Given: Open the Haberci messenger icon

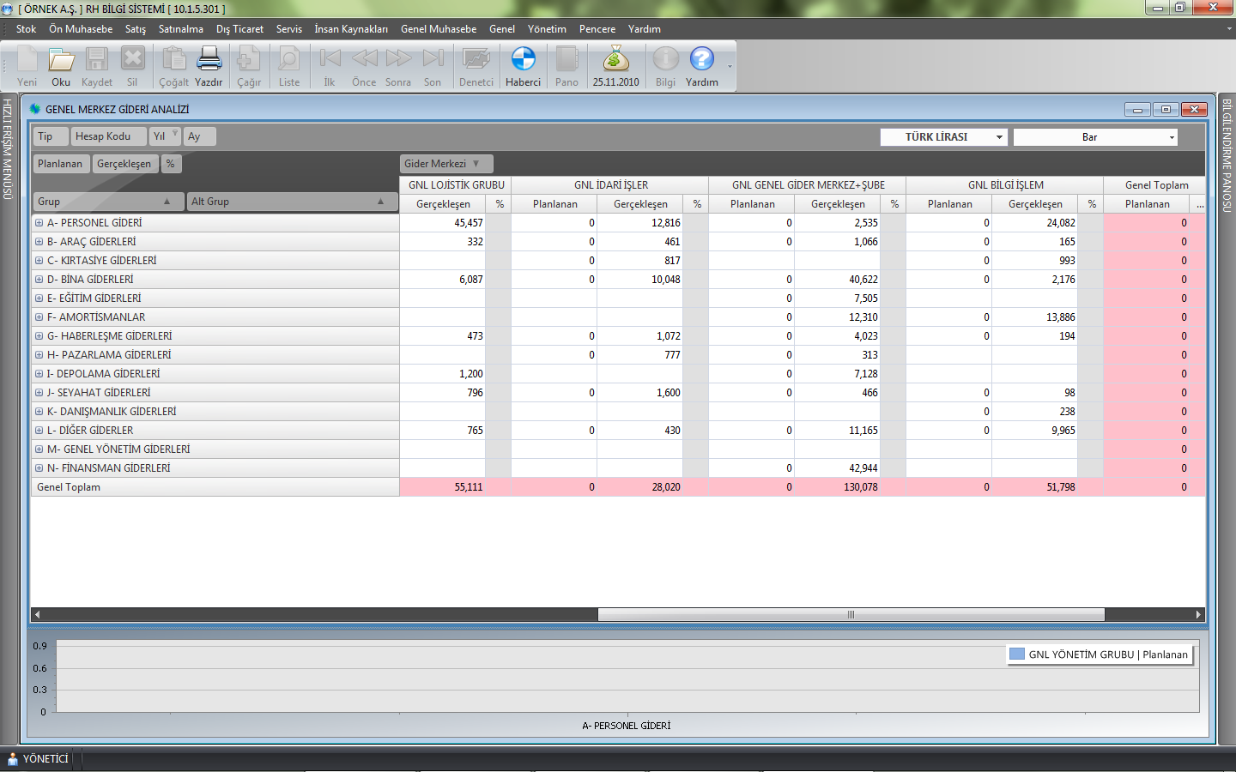Looking at the screenshot, I should point(523,60).
